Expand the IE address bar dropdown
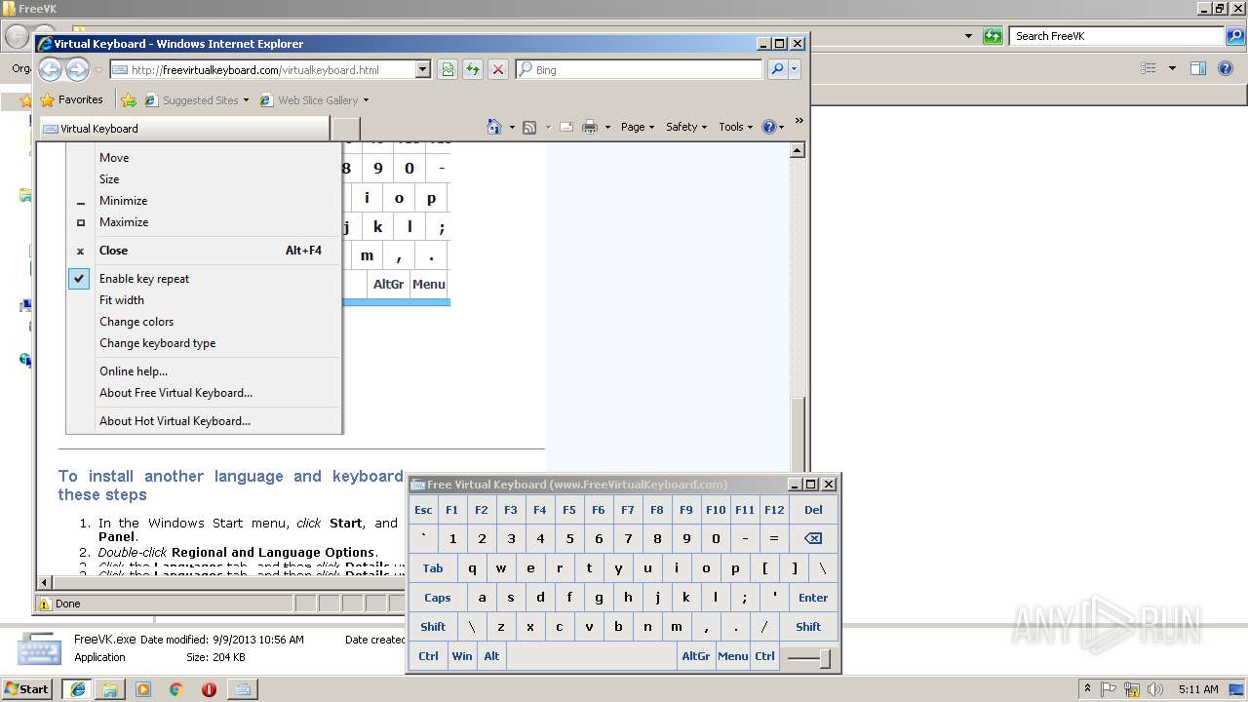 pos(422,69)
